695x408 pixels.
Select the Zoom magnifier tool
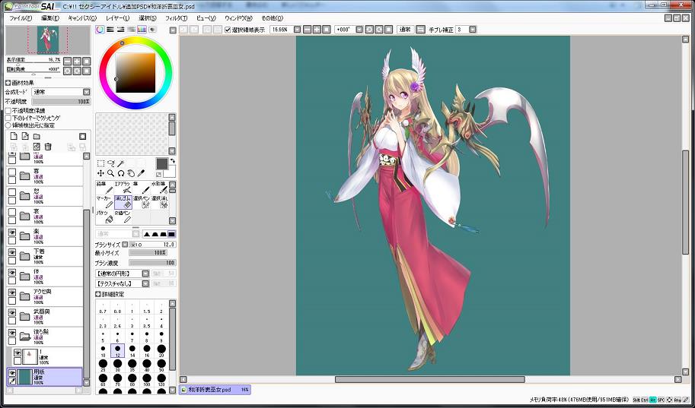110,173
